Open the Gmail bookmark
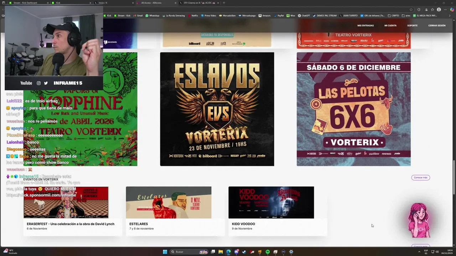The width and height of the screenshot is (456, 256). (138, 16)
